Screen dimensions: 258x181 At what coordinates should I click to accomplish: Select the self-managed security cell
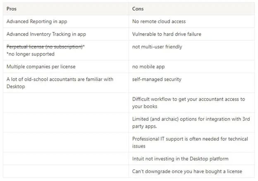(191, 83)
